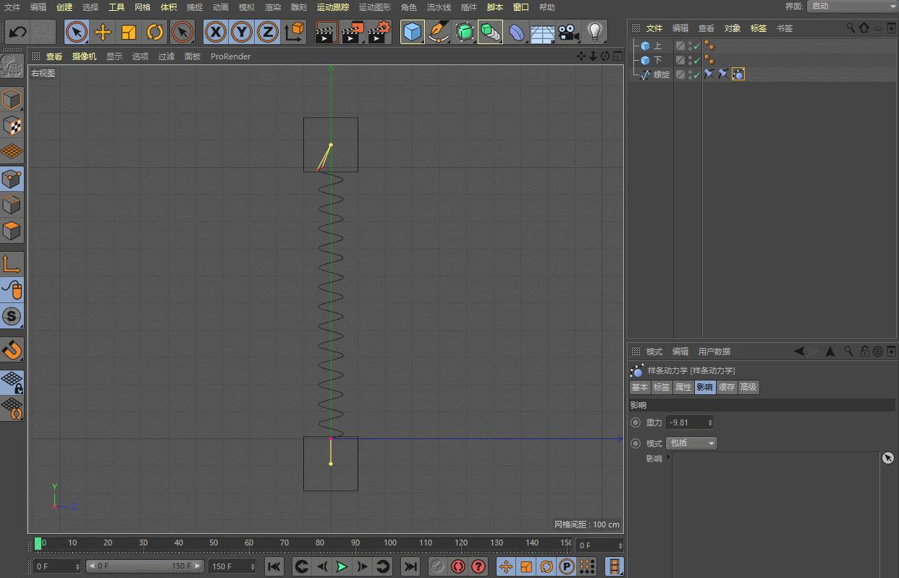Click the visibility dots of the 上 object

(x=690, y=46)
